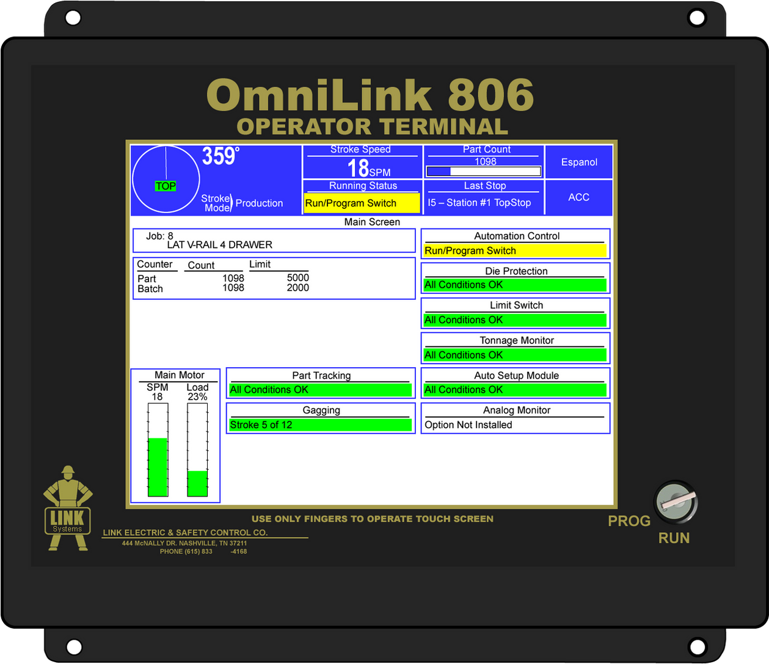Viewport: 769px width, 664px height.
Task: Turn the PROG/RUN key switch
Action: [x=676, y=503]
